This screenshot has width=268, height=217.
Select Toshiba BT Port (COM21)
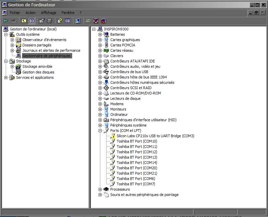[137, 173]
